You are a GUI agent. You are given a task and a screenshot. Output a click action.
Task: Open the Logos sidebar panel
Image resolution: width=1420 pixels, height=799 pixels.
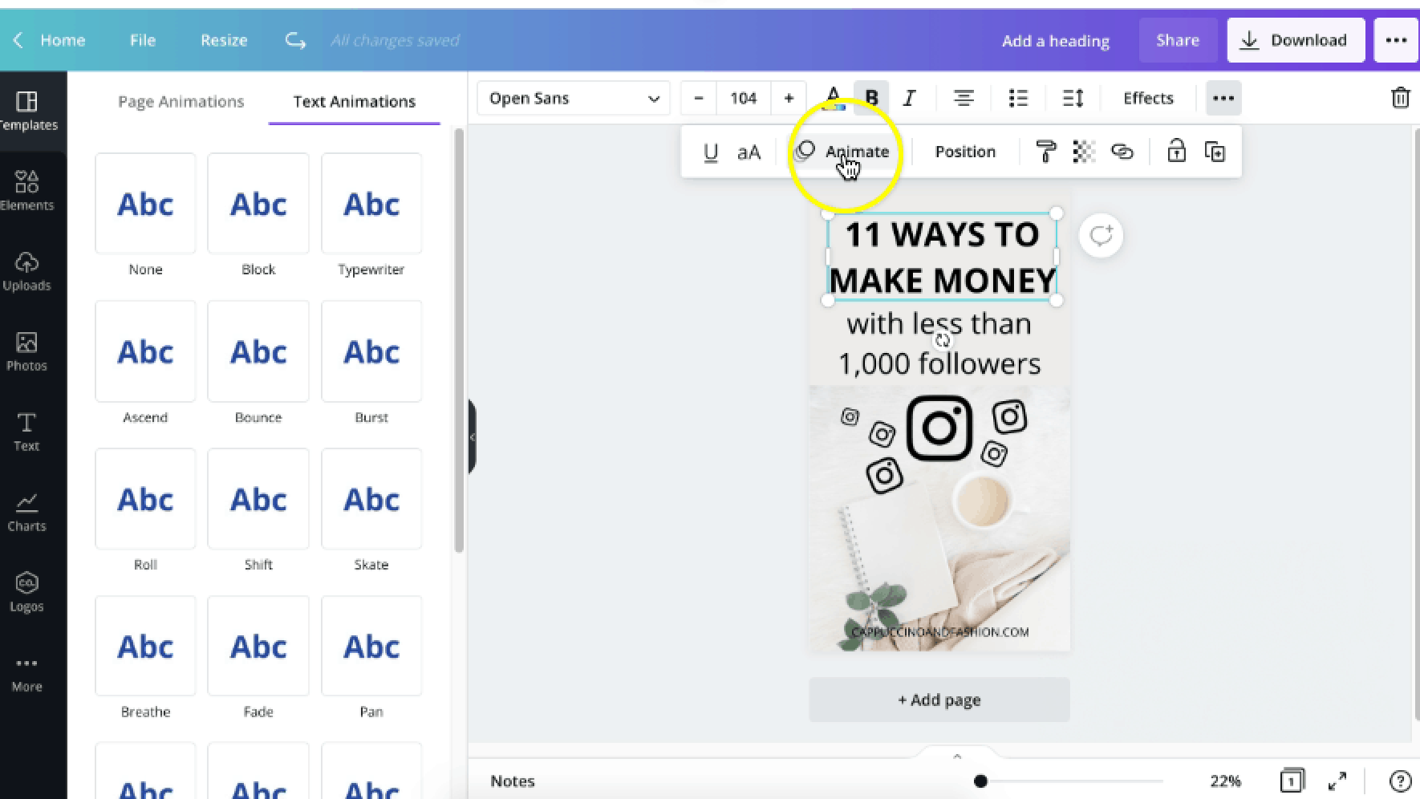tap(26, 592)
